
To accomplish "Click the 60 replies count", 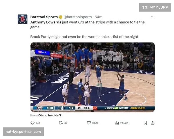I will 38,123.
